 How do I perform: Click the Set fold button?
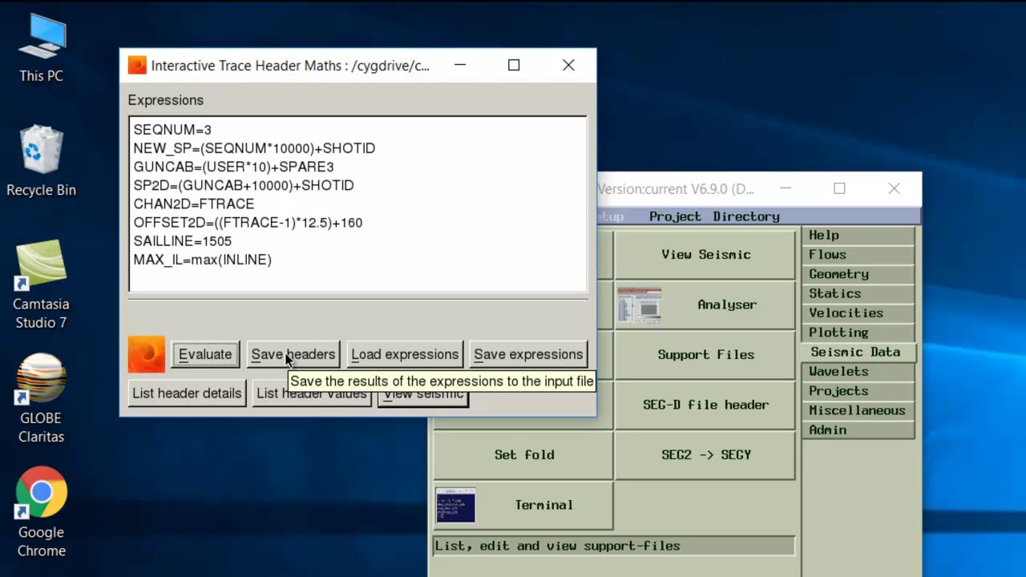pyautogui.click(x=523, y=454)
